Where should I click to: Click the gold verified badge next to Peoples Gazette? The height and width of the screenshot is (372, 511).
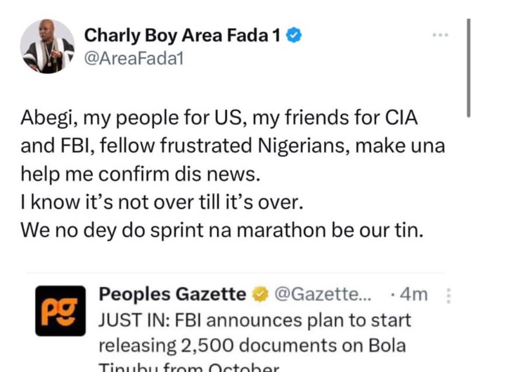pyautogui.click(x=259, y=295)
